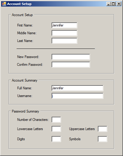This screenshot has width=123, height=156.
Task: Select the Lowercase Letters count box
Action: click(56, 129)
